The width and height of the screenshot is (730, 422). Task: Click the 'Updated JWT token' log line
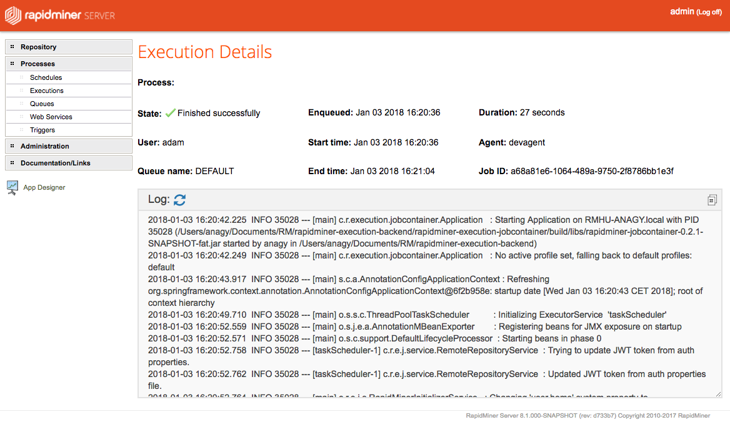pos(427,380)
